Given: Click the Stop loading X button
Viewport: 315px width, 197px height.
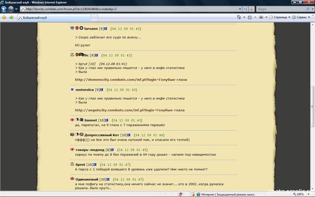Looking at the screenshot, I should pos(251,9).
